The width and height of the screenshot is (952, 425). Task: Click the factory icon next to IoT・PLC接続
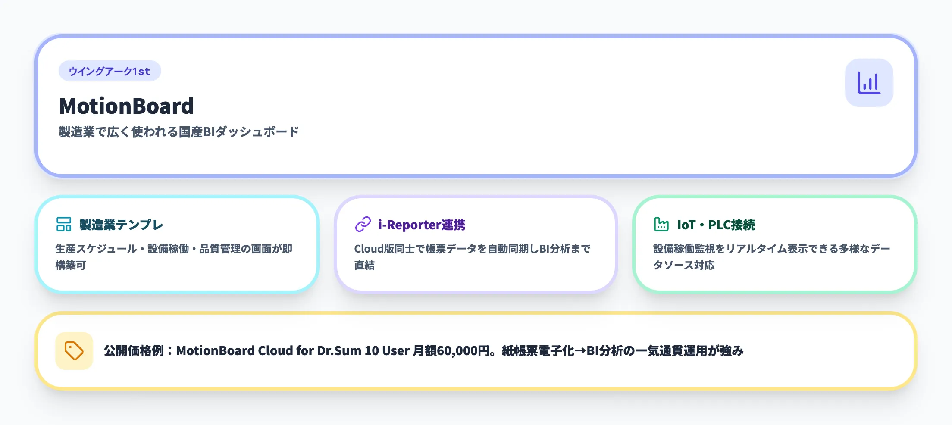tap(661, 224)
